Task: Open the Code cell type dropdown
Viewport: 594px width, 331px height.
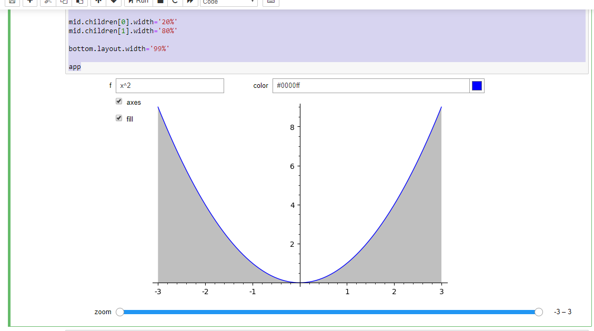Action: (x=228, y=2)
